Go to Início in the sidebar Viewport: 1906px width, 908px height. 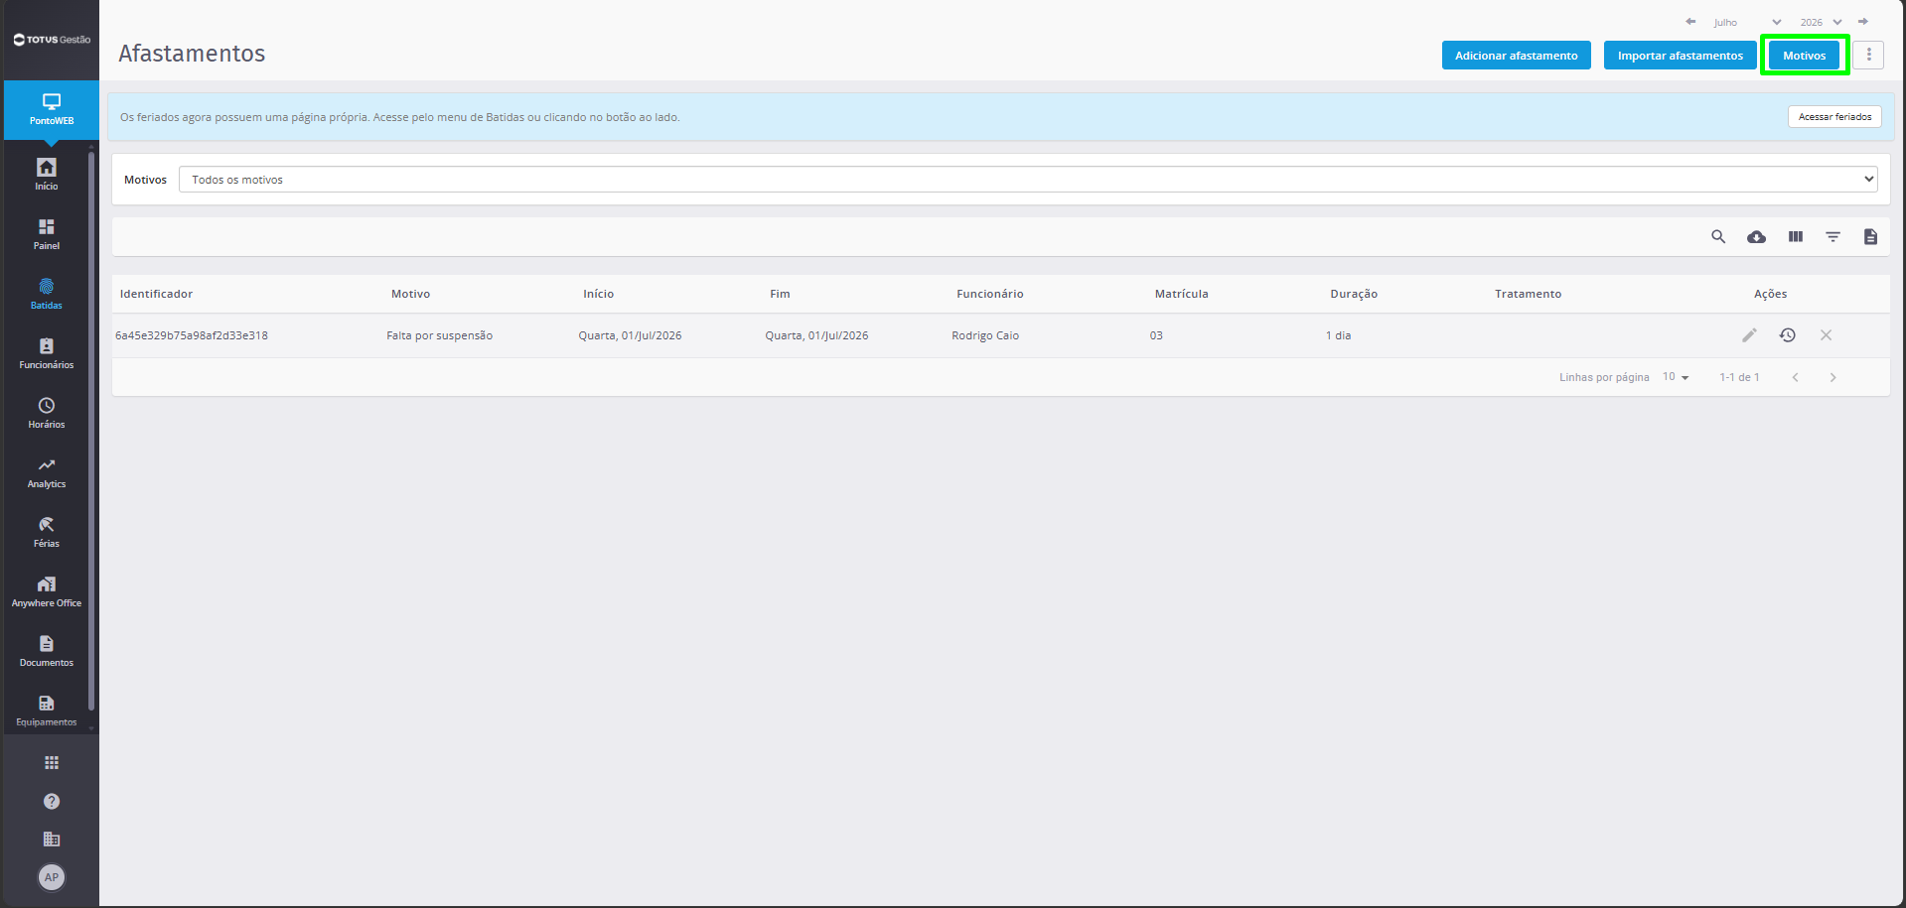[47, 174]
